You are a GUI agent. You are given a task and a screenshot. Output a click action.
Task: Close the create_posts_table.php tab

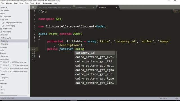coord(71,8)
